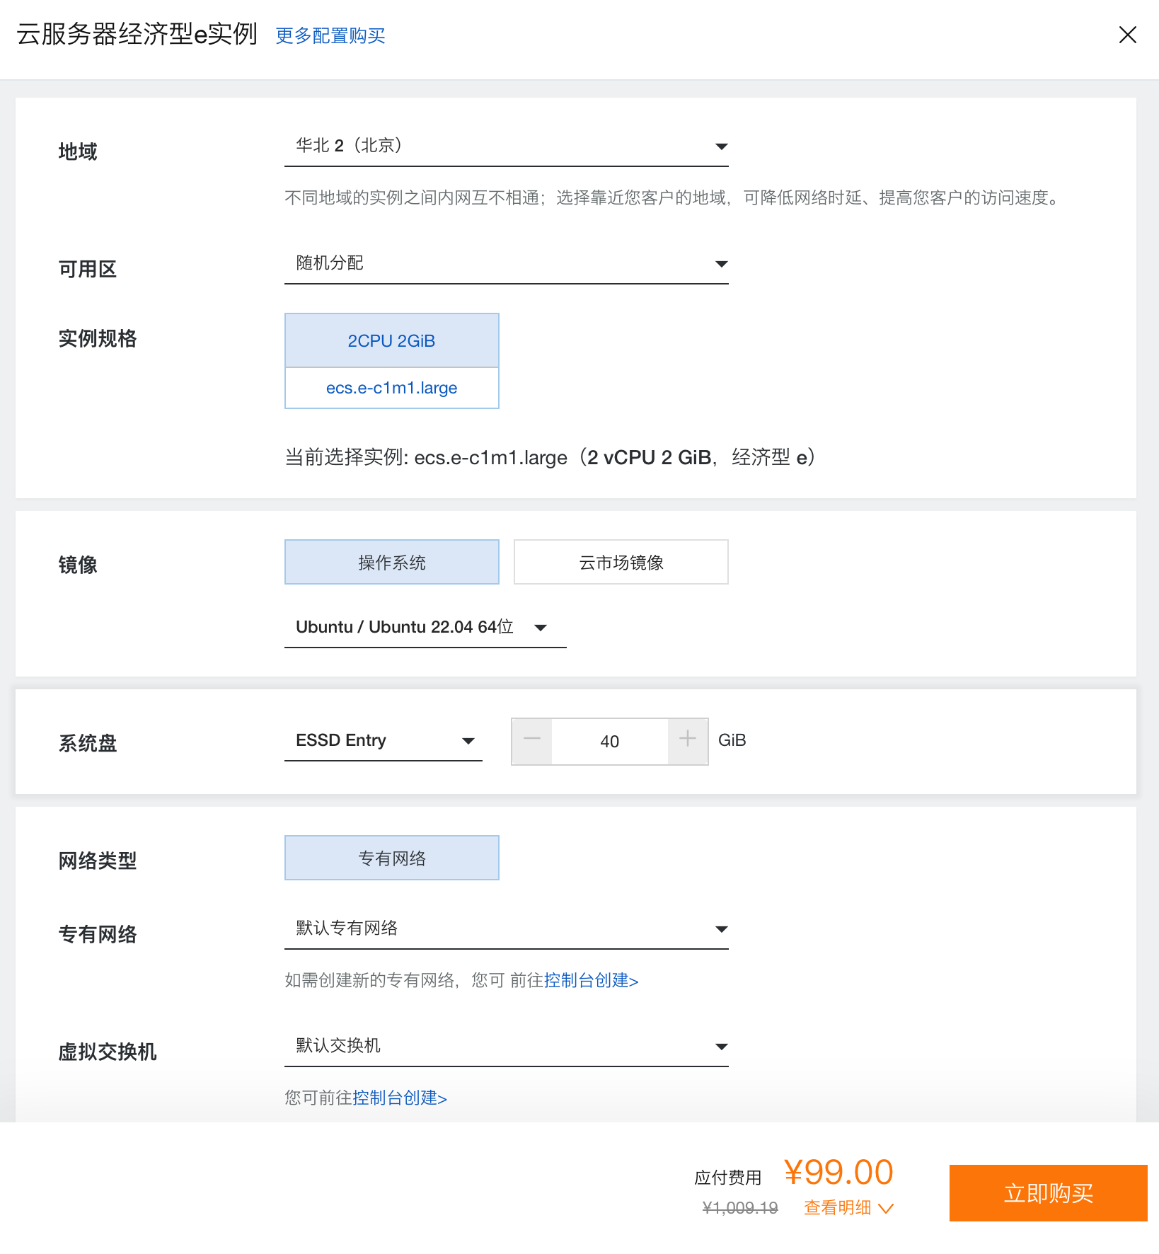Decrease system disk size with minus icon

[532, 741]
